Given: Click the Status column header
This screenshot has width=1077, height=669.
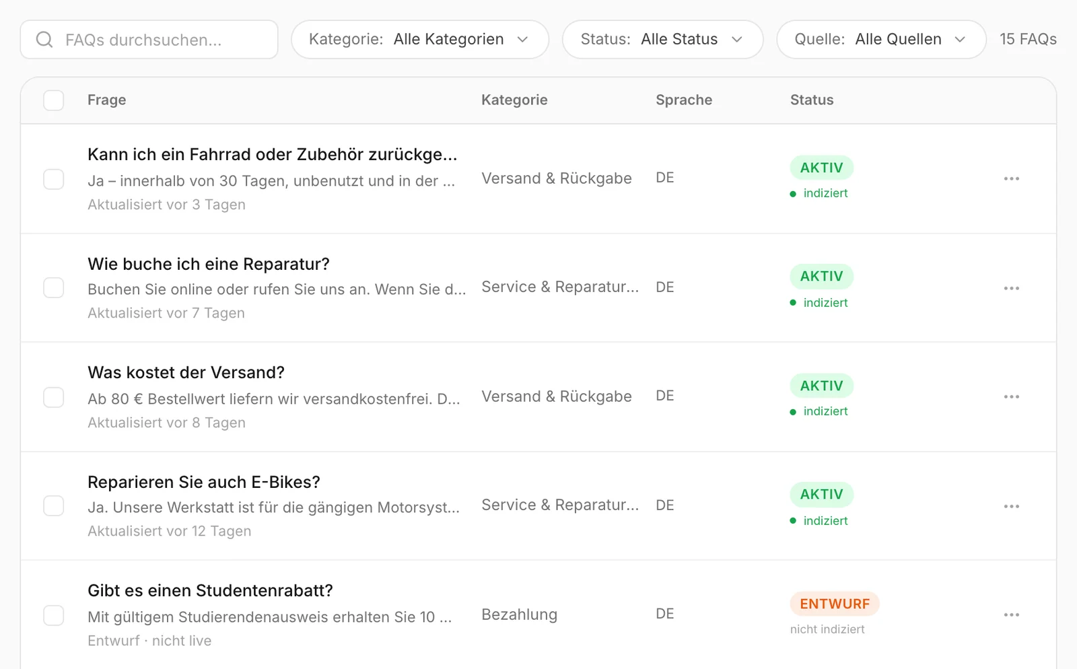Looking at the screenshot, I should click(x=812, y=100).
